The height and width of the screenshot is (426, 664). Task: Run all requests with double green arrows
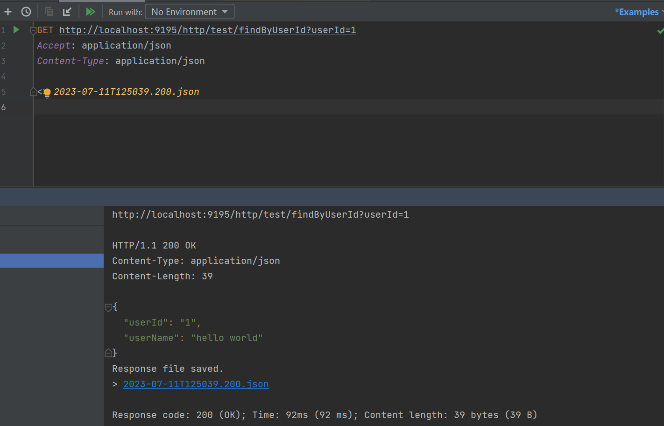tap(91, 12)
